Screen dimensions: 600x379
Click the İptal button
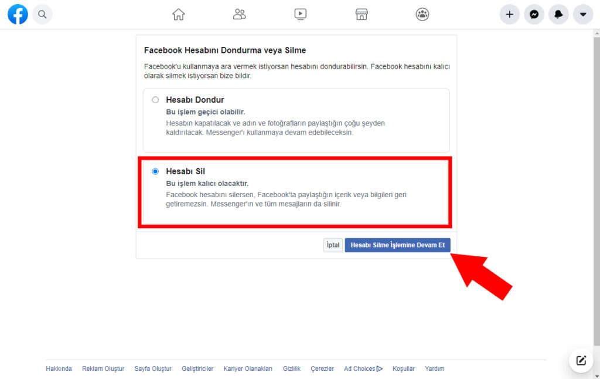point(333,245)
